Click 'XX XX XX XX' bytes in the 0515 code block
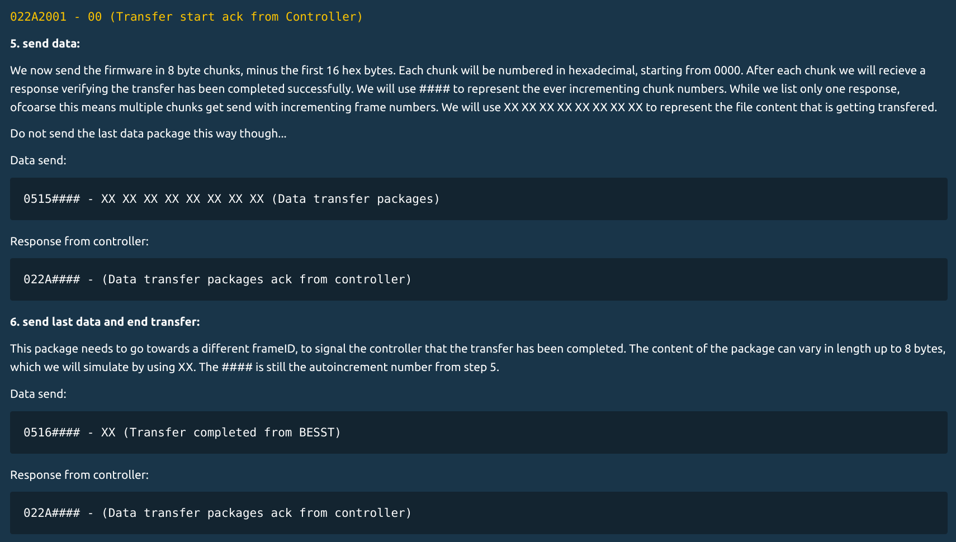This screenshot has height=542, width=956. coord(182,199)
